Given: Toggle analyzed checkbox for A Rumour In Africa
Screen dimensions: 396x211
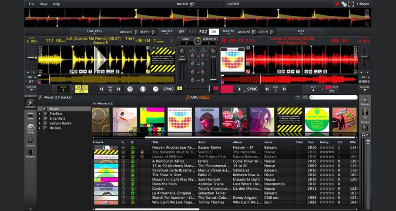Looking at the screenshot, I should (x=123, y=161).
